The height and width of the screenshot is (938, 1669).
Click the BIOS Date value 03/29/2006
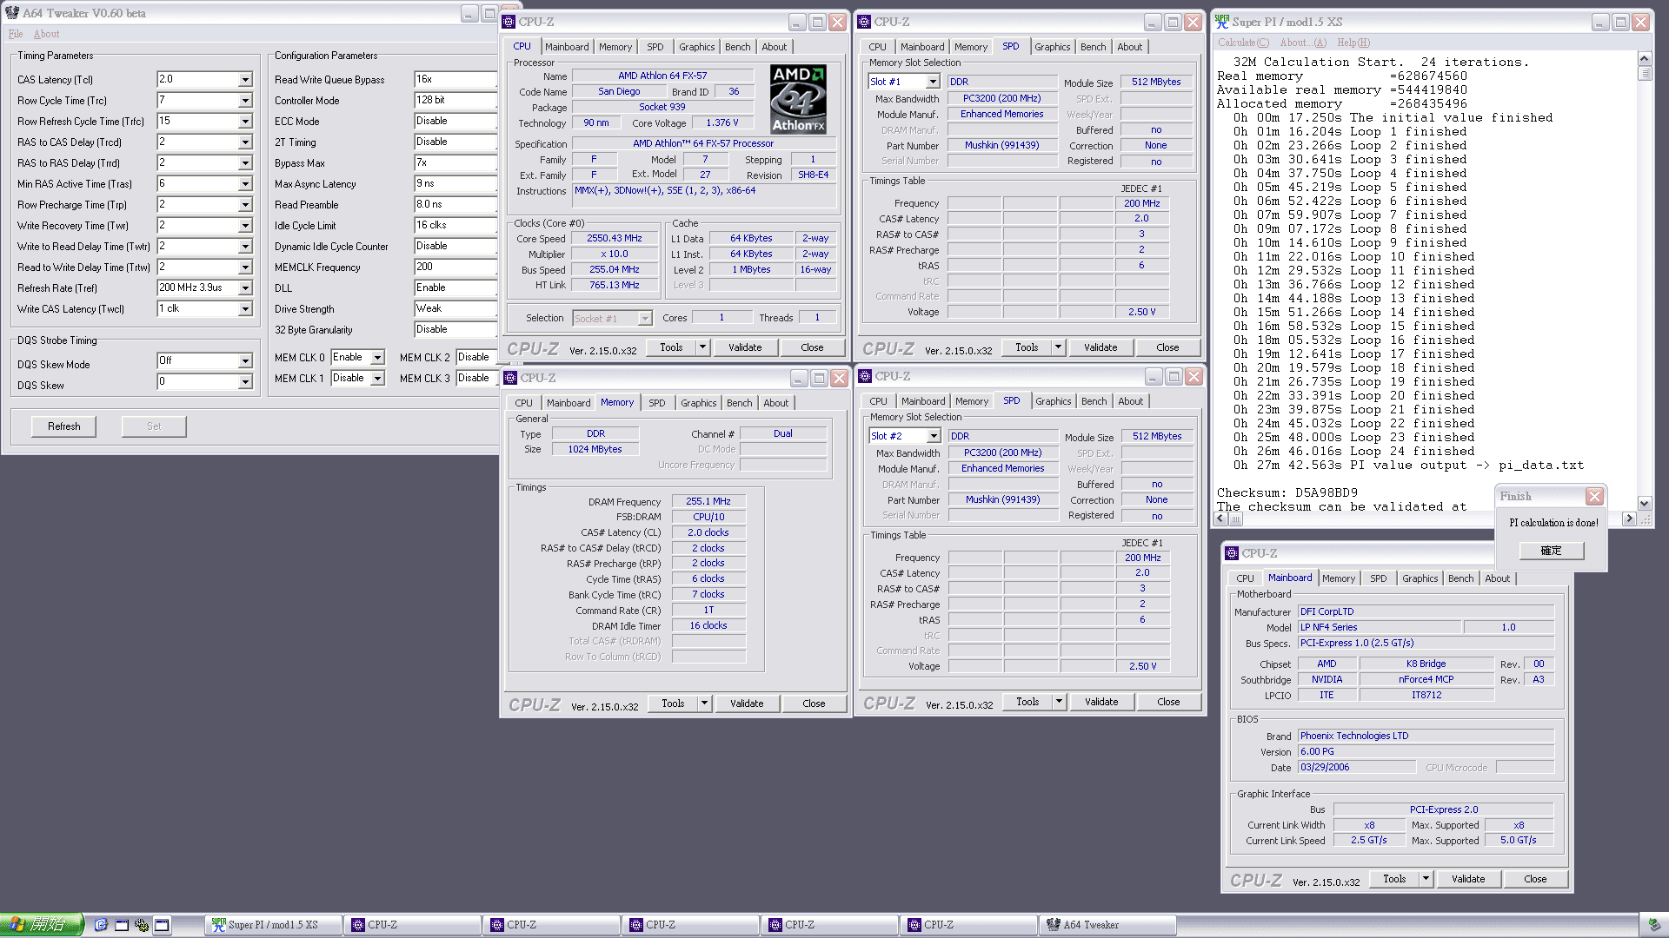tap(1356, 768)
